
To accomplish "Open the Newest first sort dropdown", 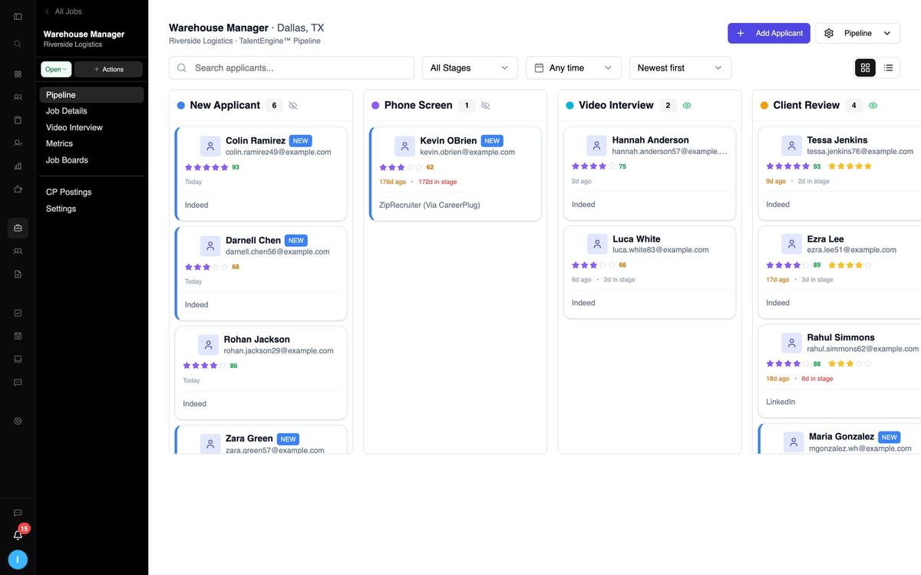I will click(680, 67).
